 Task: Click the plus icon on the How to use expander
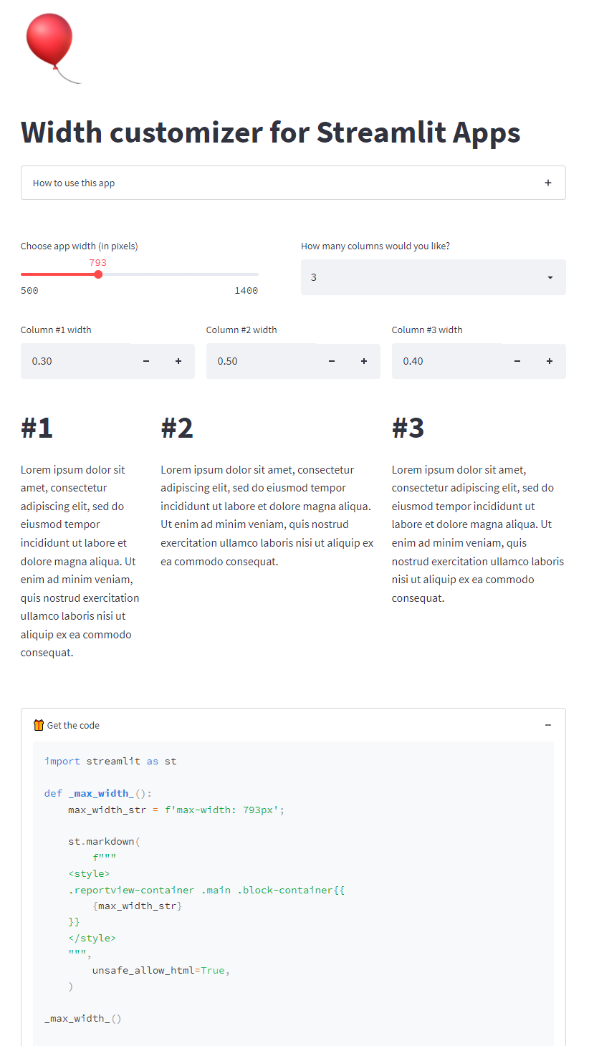point(548,183)
